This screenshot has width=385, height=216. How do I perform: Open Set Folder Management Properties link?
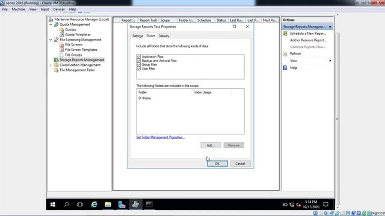161,137
